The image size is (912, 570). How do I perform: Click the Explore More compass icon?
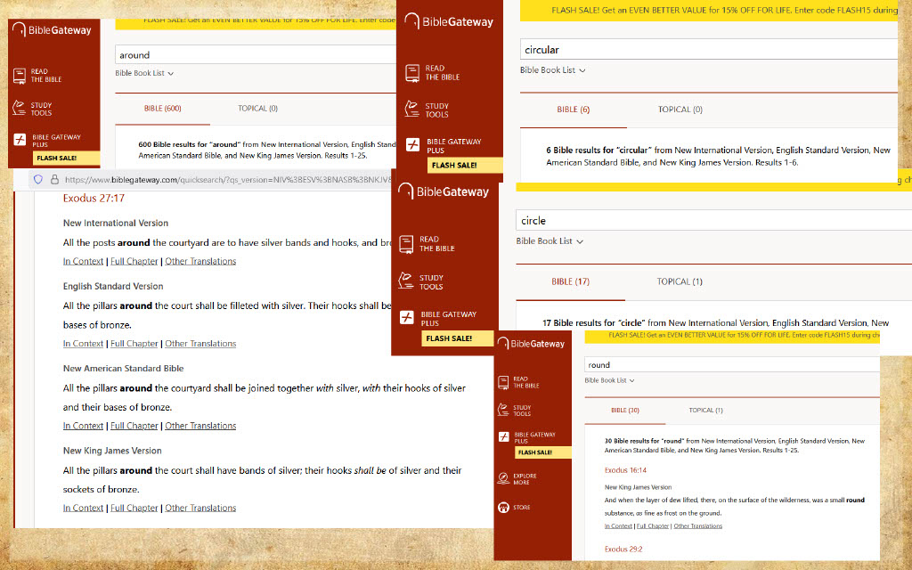(x=503, y=478)
